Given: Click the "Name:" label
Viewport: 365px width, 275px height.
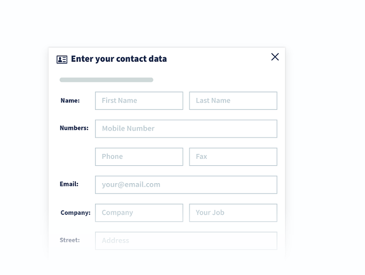Looking at the screenshot, I should (70, 100).
